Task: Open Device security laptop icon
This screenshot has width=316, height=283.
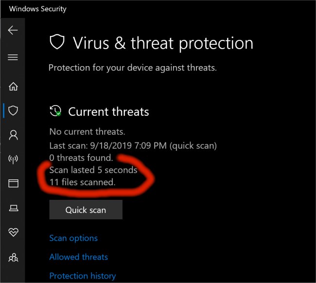Action: pos(14,208)
